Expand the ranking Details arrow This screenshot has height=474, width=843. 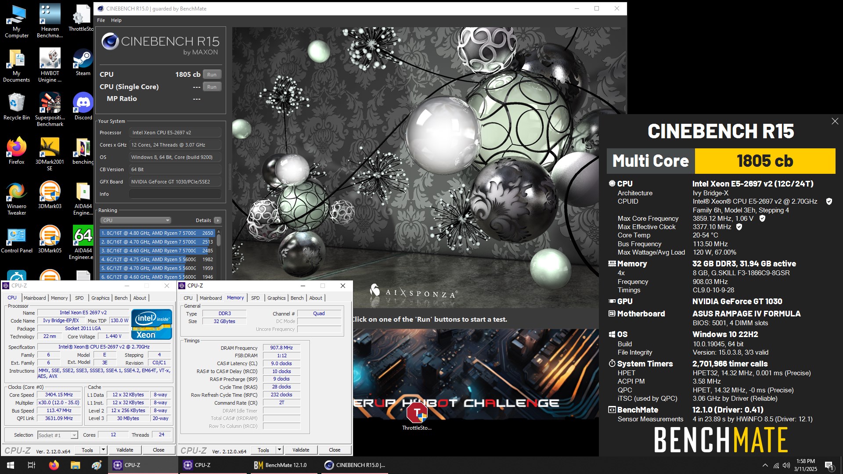pos(218,220)
